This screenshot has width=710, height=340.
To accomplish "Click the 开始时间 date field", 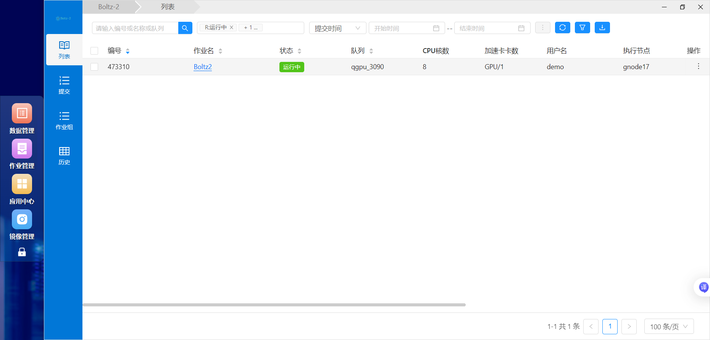I will click(407, 28).
